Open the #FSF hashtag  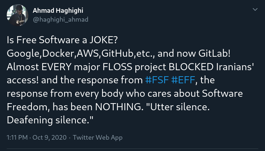[x=157, y=80]
